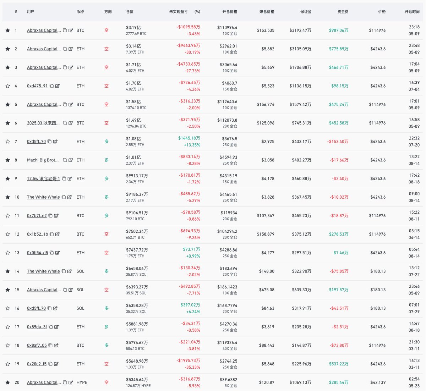The width and height of the screenshot is (426, 391).
Task: Select the -$1995.73万 unrealized loss value
Action: pyautogui.click(x=189, y=360)
